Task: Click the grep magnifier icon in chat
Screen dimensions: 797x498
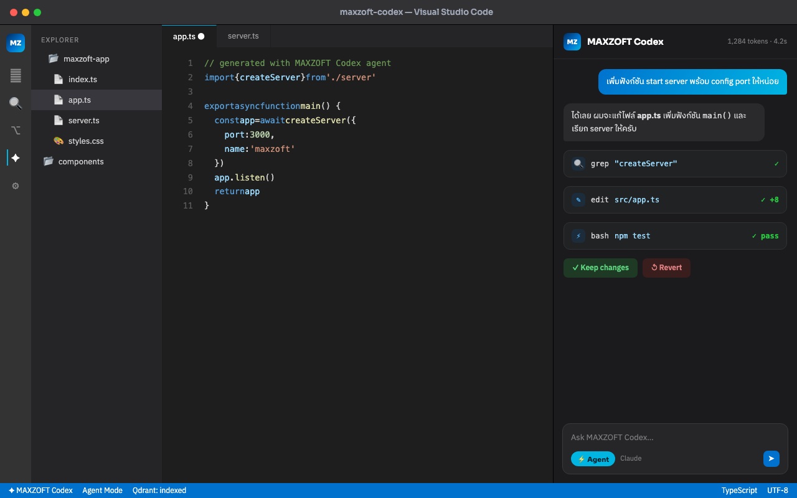Action: 578,164
